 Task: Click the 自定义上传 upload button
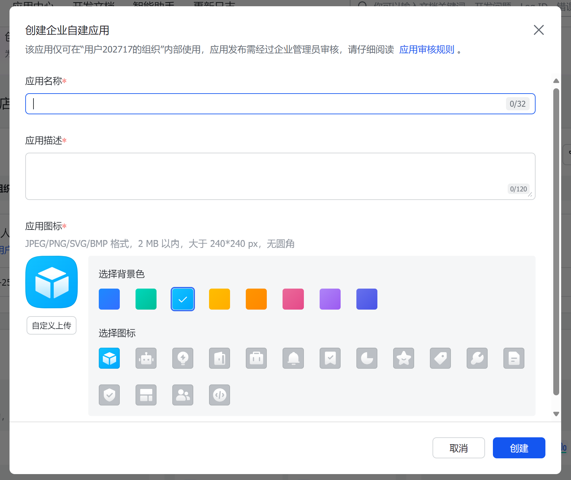click(52, 325)
